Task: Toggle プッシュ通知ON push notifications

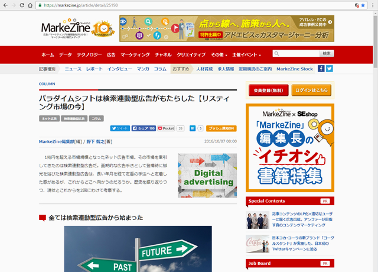Action: coord(221,128)
